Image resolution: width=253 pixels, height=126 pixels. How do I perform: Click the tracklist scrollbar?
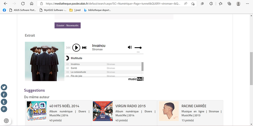click(x=142, y=66)
